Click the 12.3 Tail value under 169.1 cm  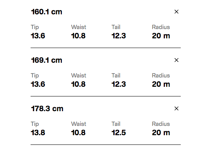tap(119, 84)
